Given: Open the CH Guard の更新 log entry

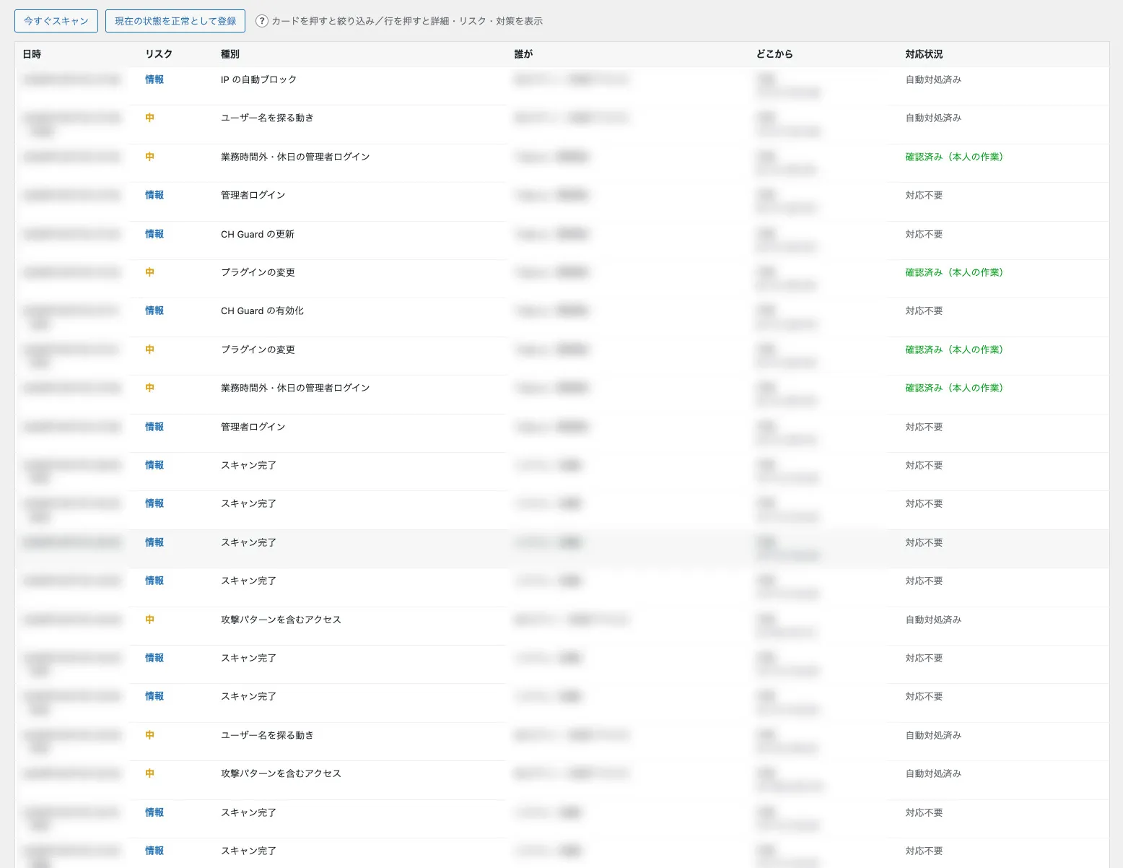Looking at the screenshot, I should click(561, 240).
